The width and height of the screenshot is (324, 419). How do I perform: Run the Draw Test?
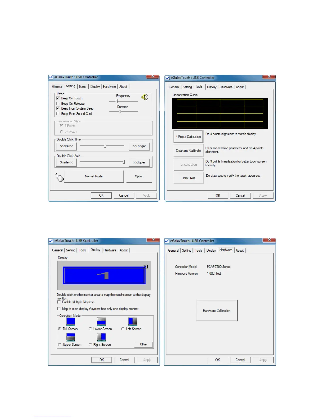tap(188, 178)
